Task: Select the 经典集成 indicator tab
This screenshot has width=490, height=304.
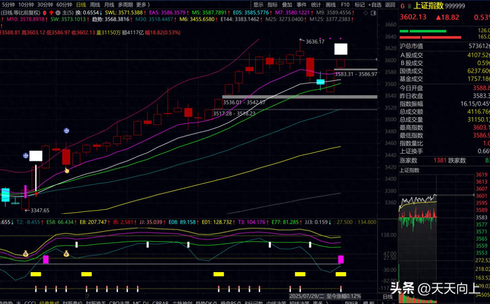Action: click(x=49, y=302)
